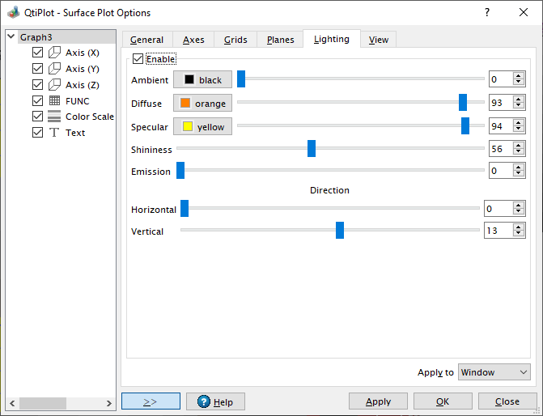This screenshot has height=416, width=543.
Task: Click the QtiPlot app icon in title bar
Action: 12,13
